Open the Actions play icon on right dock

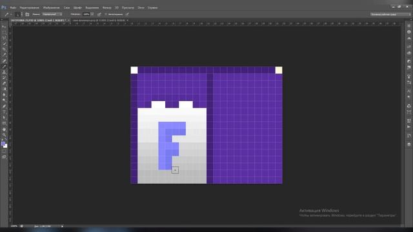tap(408, 127)
